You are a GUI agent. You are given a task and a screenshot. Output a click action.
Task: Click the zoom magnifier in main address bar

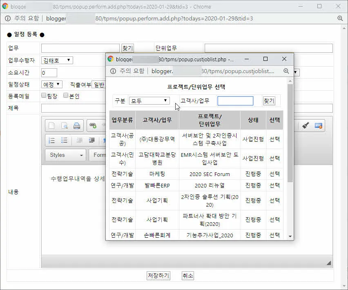point(340,18)
